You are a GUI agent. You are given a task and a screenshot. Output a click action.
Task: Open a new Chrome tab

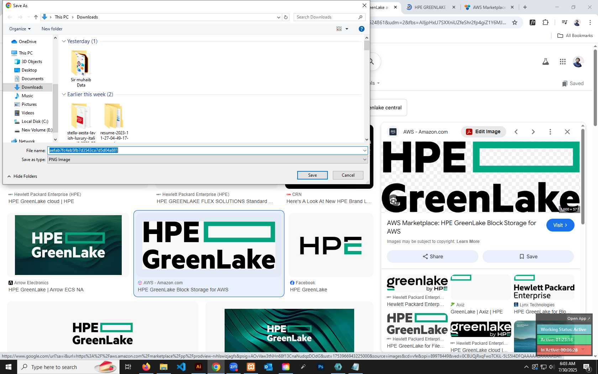coord(525,7)
